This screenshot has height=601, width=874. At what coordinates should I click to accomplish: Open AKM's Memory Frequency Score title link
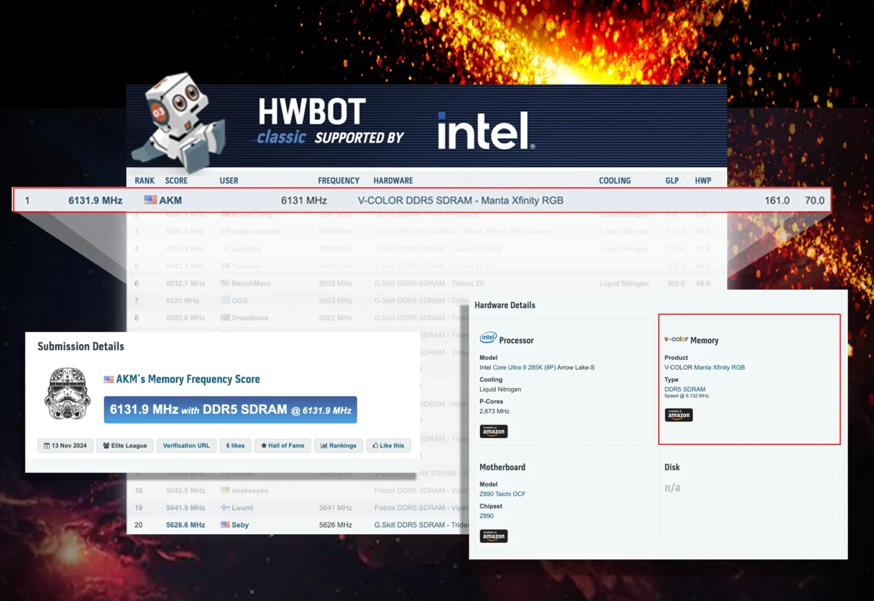coord(187,379)
